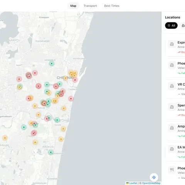Click the building icon beside EA M entry

pyautogui.click(x=172, y=149)
